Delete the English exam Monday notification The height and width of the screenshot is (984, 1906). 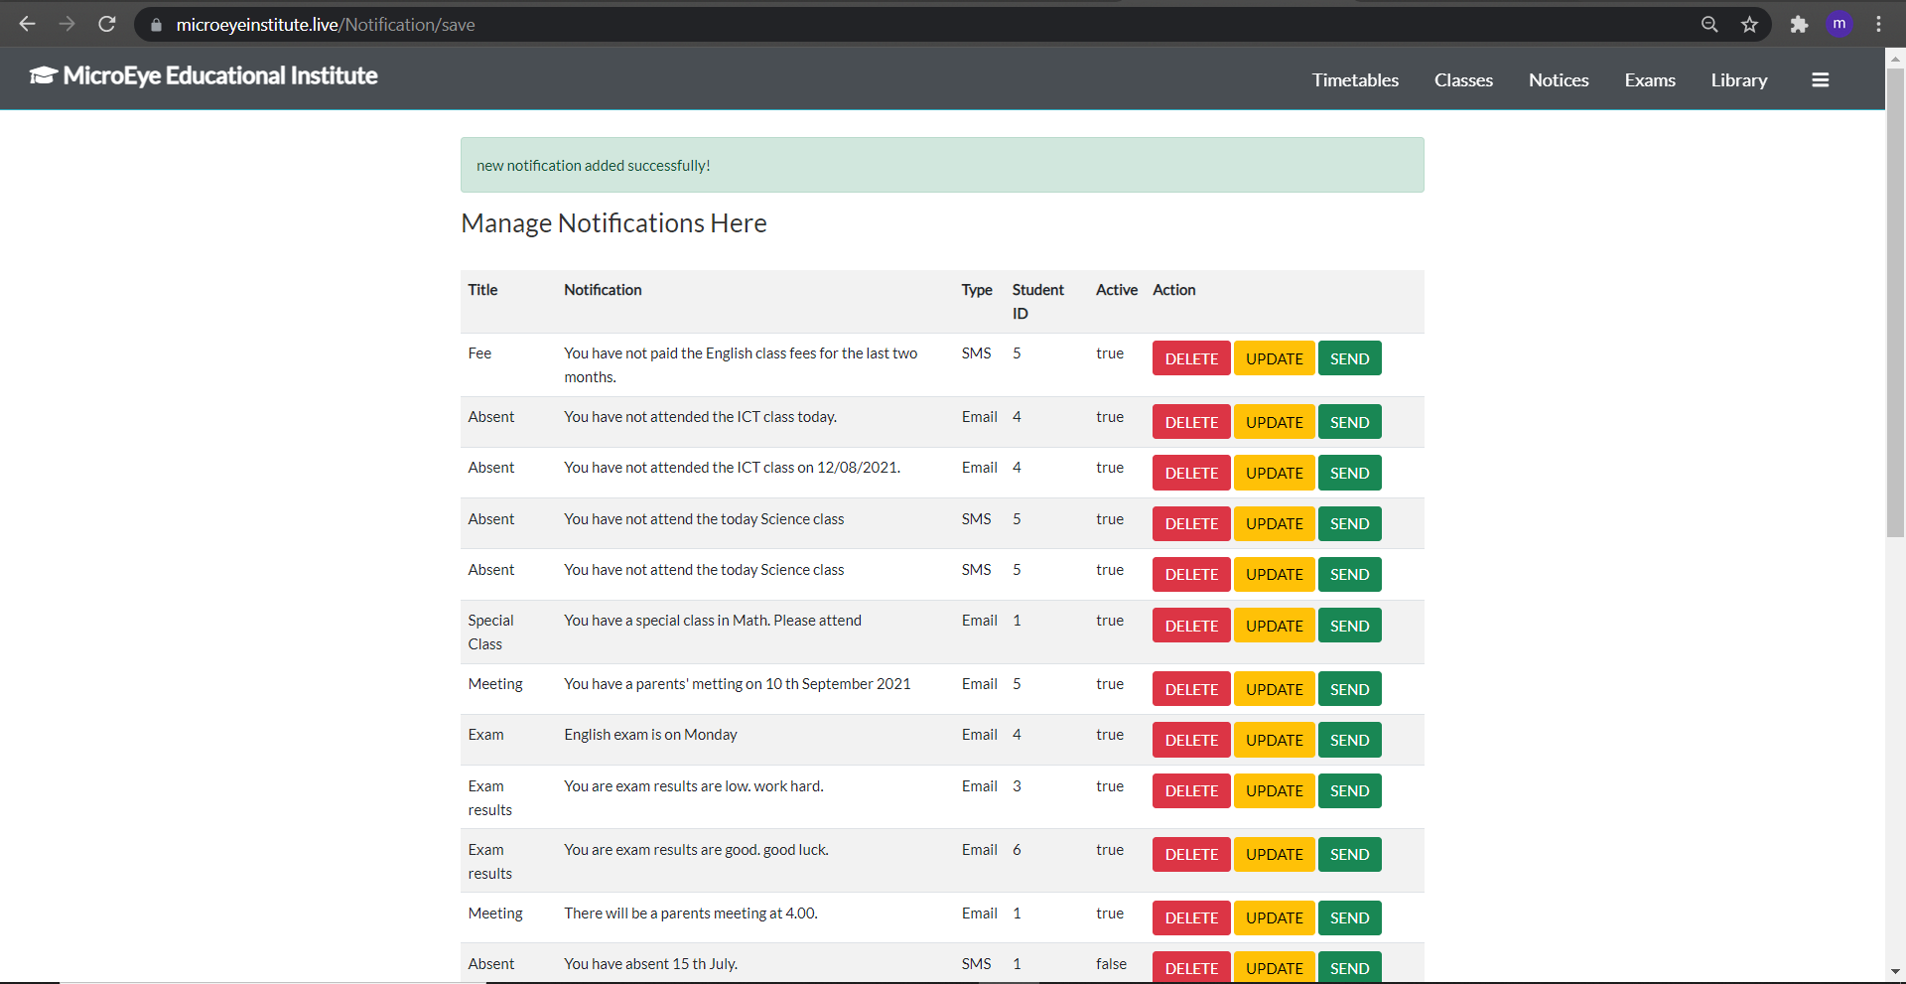pyautogui.click(x=1191, y=740)
